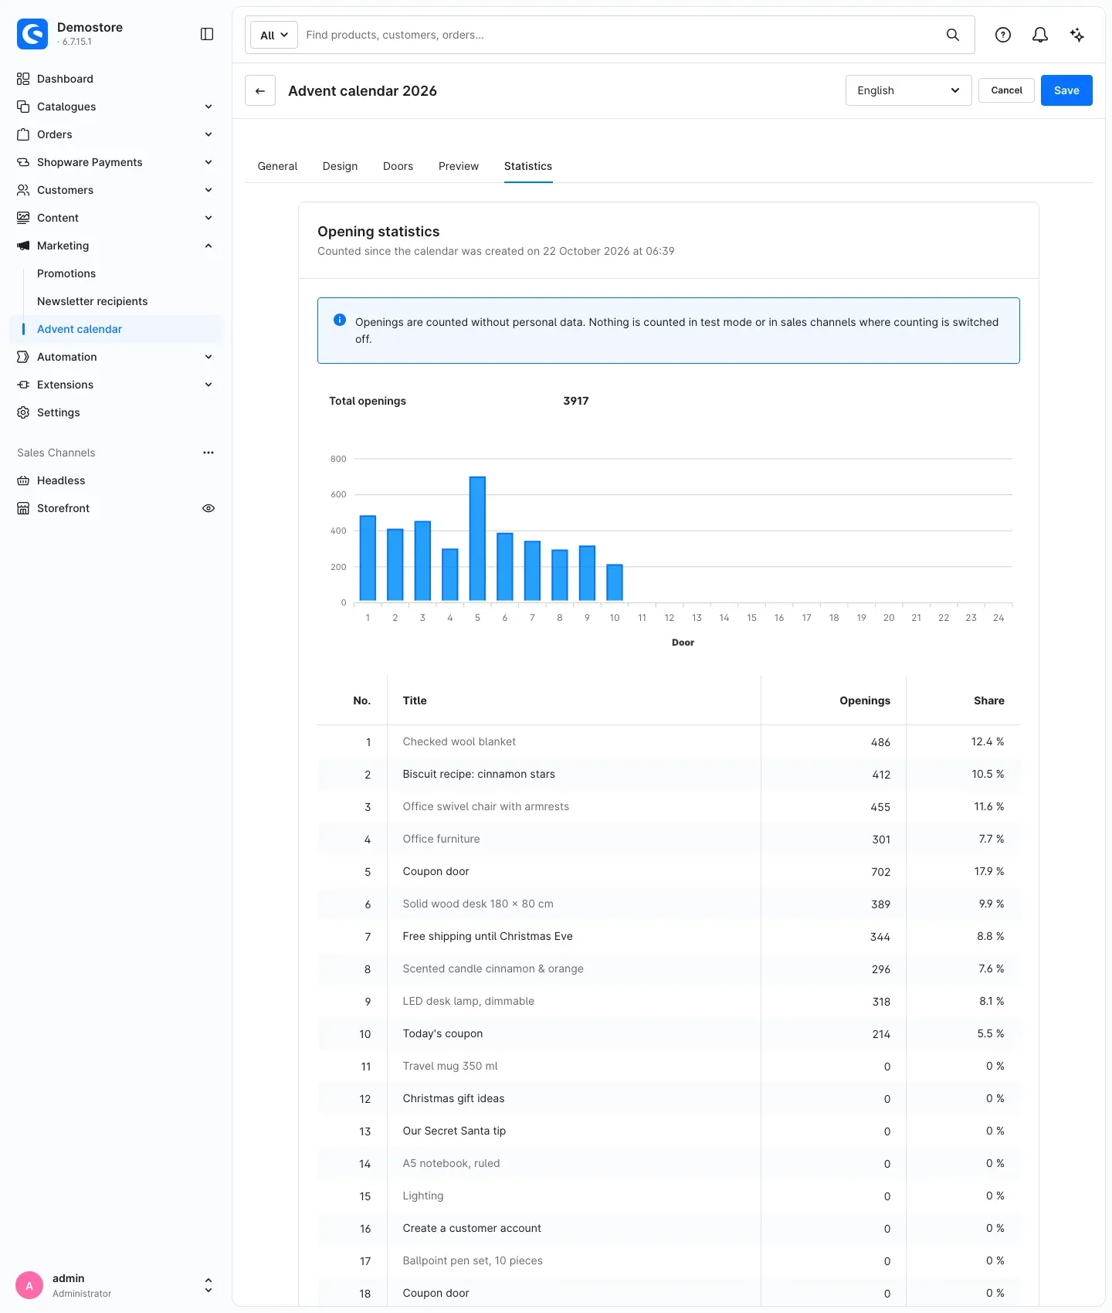1112x1313 pixels.
Task: Click the Cancel button
Action: tap(1006, 90)
